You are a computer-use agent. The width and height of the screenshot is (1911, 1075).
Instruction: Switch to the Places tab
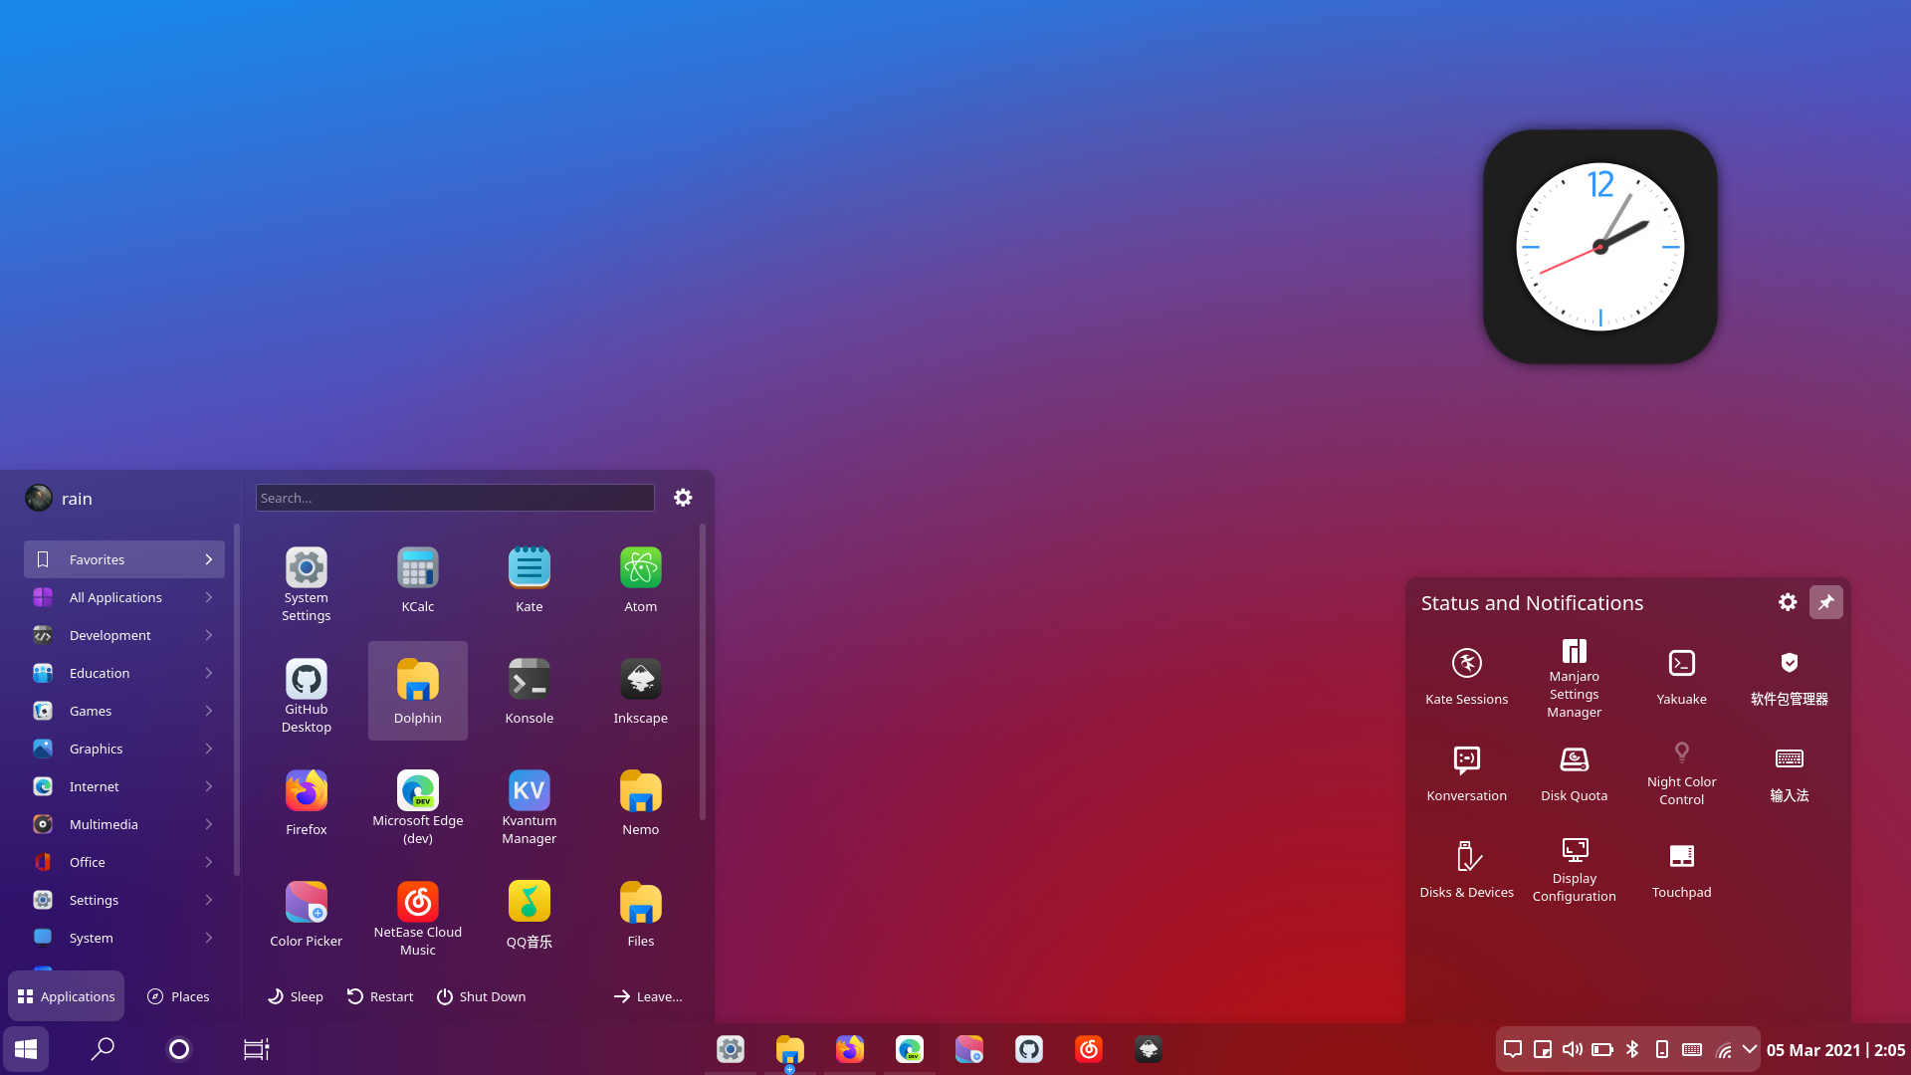click(178, 996)
